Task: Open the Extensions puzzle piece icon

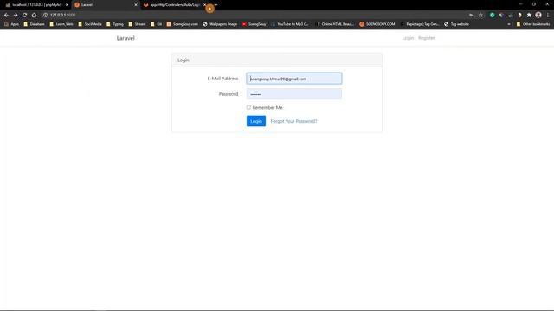Action: click(529, 16)
